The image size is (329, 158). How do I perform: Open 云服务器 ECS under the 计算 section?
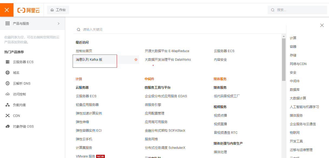[x=86, y=96]
